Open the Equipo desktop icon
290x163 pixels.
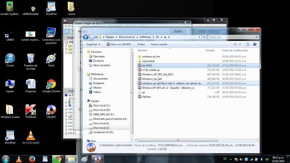(10, 86)
